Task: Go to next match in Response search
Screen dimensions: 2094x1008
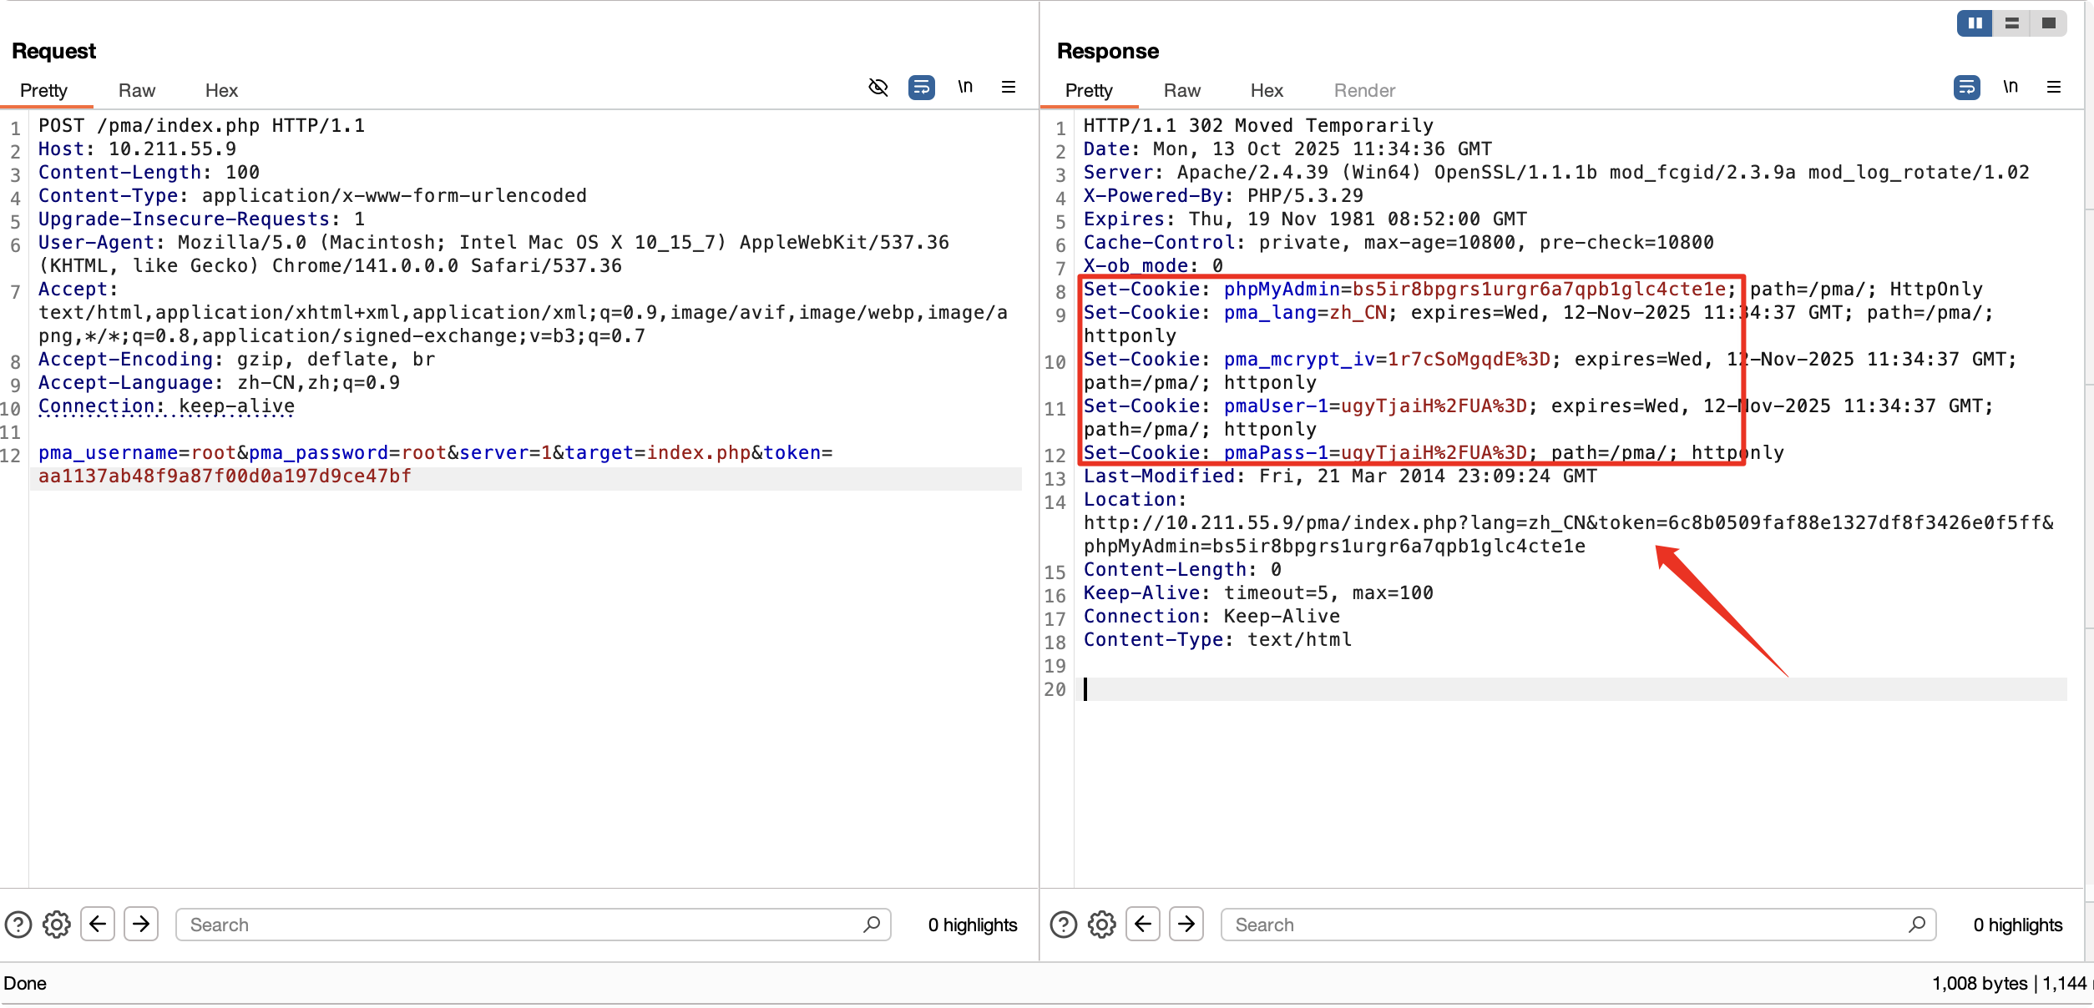Action: pyautogui.click(x=1186, y=924)
